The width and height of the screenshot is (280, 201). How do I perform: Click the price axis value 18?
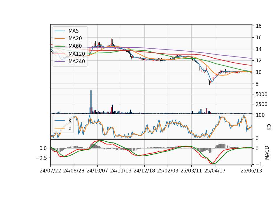click(x=259, y=26)
